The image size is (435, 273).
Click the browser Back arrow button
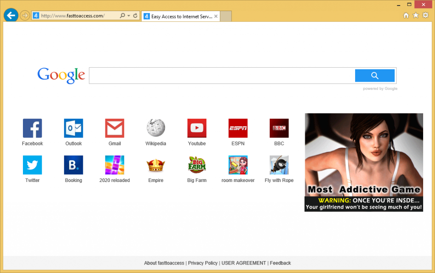pyautogui.click(x=11, y=16)
